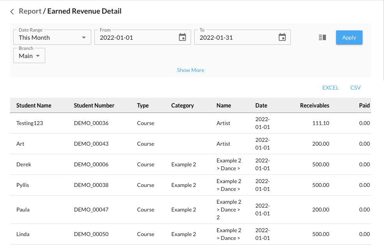Click the back arrow beside Report
384x245 pixels.
(12, 12)
